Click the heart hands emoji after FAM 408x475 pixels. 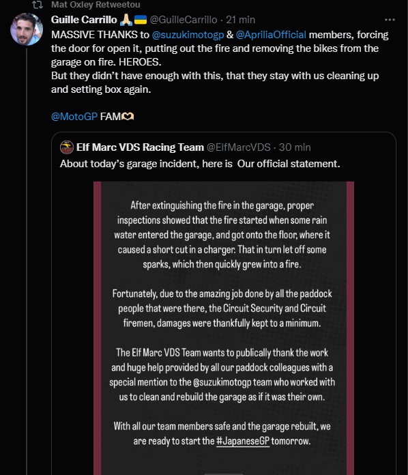click(128, 116)
